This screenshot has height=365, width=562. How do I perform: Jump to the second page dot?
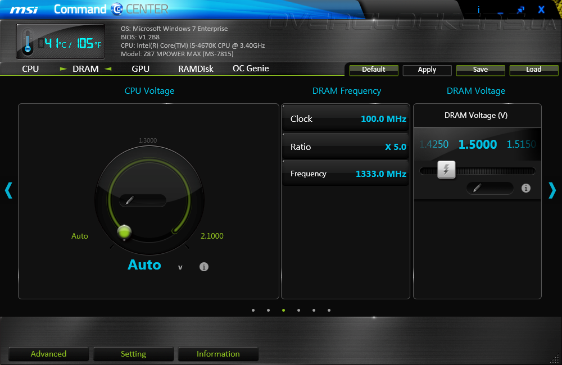pos(269,310)
